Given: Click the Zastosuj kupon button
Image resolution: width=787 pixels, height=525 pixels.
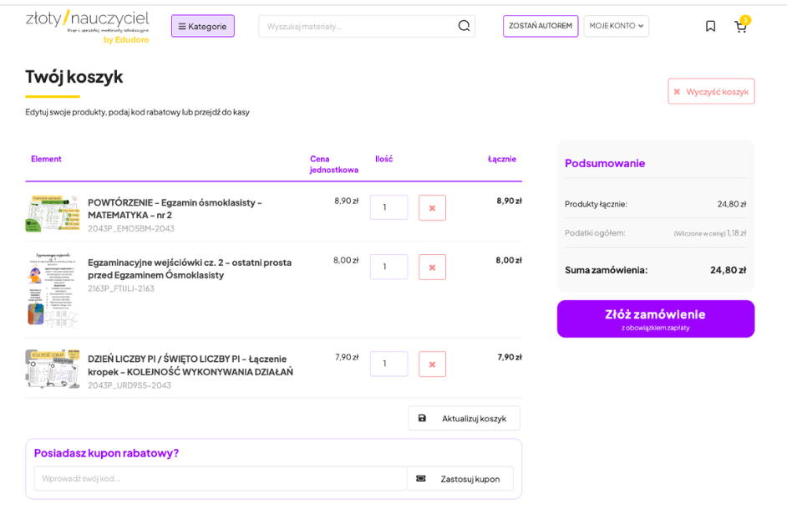Looking at the screenshot, I should [x=460, y=478].
